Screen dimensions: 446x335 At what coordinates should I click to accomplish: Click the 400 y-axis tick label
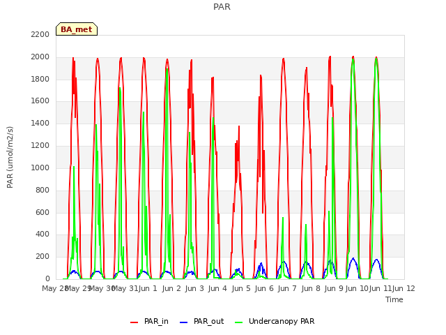tap(43, 234)
